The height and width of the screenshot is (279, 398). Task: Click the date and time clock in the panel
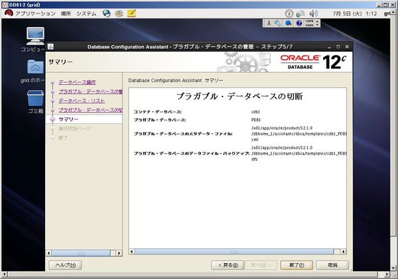pos(355,14)
